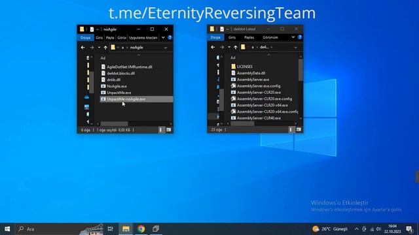Open the Paylaş tab in noAgile window
This screenshot has width=419, height=235.
tap(110, 38)
